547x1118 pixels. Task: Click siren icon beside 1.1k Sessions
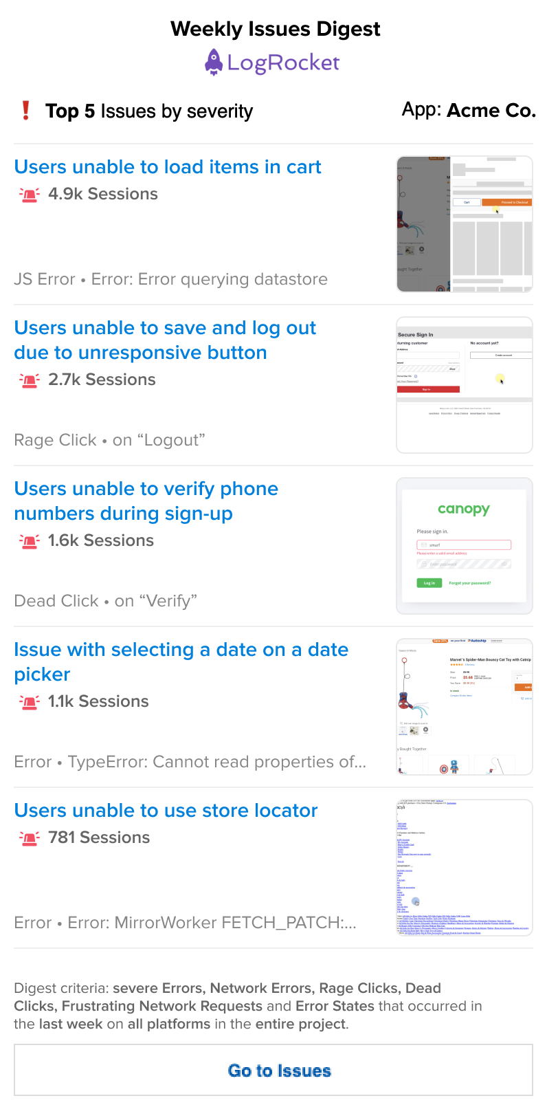click(29, 702)
